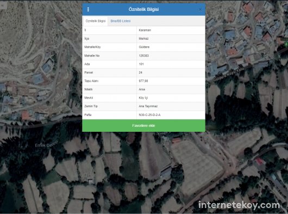
Task: Click the Parsel value 24
Action: 141,72
